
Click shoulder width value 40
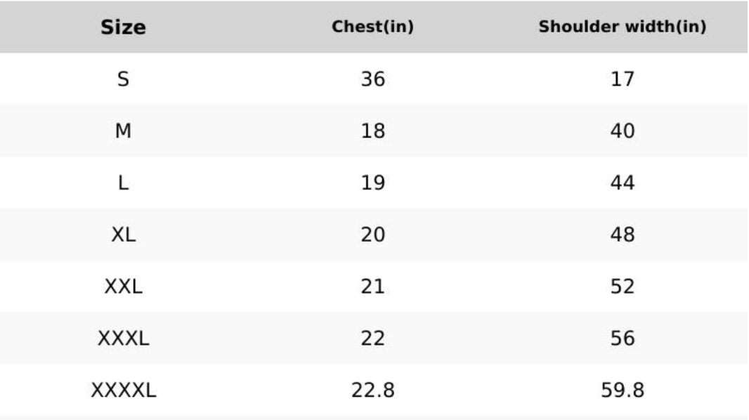(623, 131)
